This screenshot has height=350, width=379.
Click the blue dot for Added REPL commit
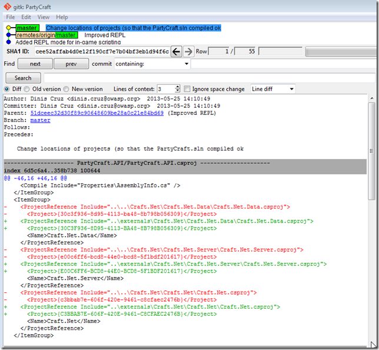(x=8, y=42)
